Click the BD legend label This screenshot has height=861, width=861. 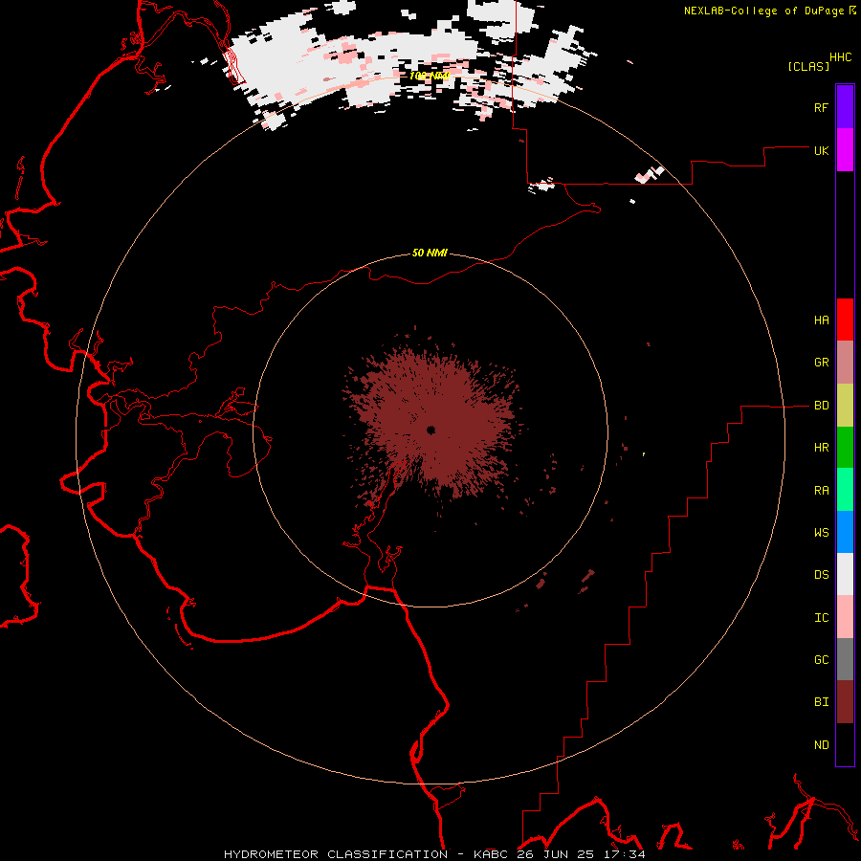(821, 406)
